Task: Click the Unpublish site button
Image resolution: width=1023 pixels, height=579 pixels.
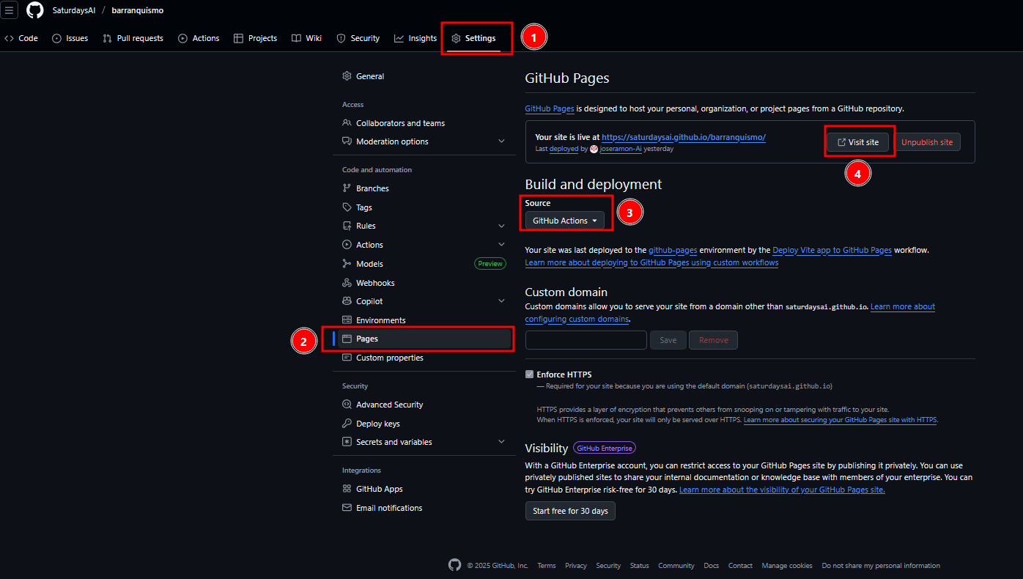Action: [x=927, y=142]
